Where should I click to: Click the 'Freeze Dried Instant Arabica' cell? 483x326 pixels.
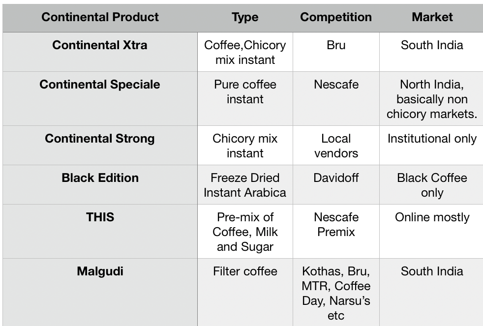244,185
